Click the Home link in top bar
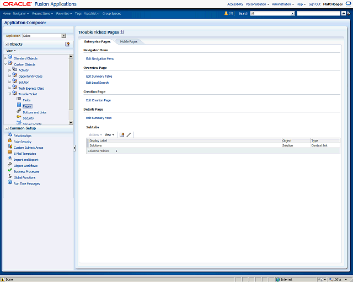The image size is (353, 282). [x=7, y=13]
